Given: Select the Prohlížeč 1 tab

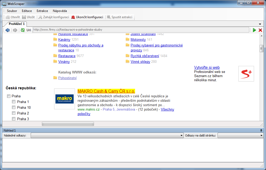Looking at the screenshot, I should [x=17, y=24].
